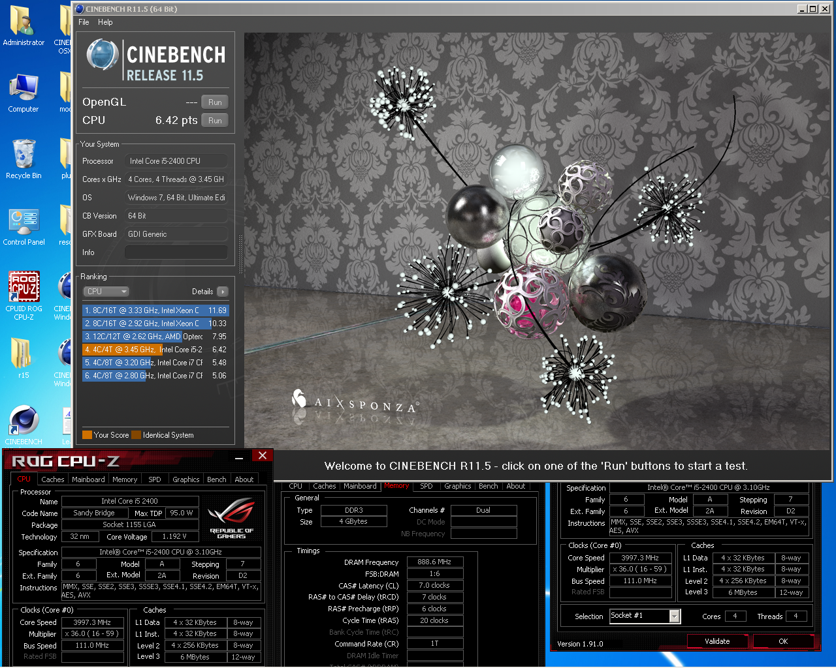Switch to About tab in ROG CPU-Z window
Screen dimensions: 836x668
[x=244, y=479]
